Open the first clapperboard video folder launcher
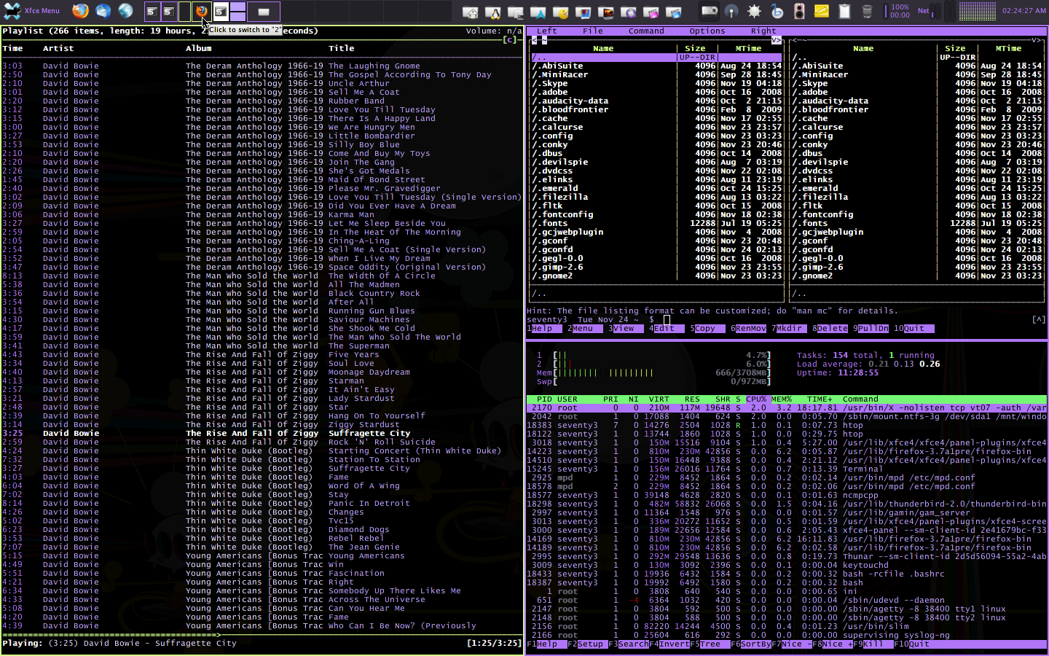 [x=651, y=12]
